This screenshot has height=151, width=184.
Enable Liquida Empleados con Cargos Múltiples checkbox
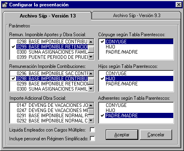[92, 130]
